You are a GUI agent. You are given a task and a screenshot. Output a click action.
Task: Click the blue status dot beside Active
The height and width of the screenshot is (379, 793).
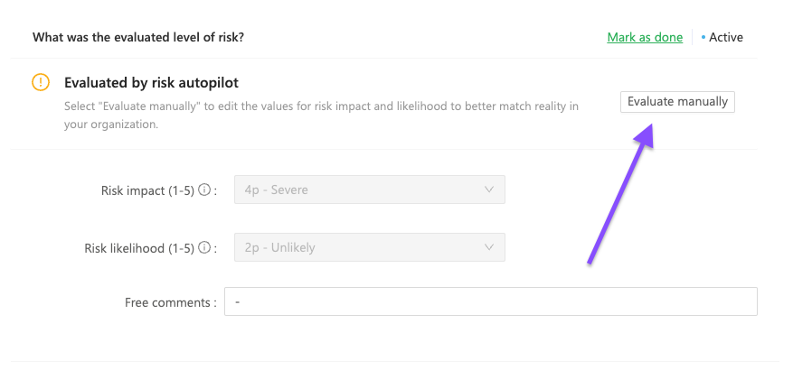[703, 37]
